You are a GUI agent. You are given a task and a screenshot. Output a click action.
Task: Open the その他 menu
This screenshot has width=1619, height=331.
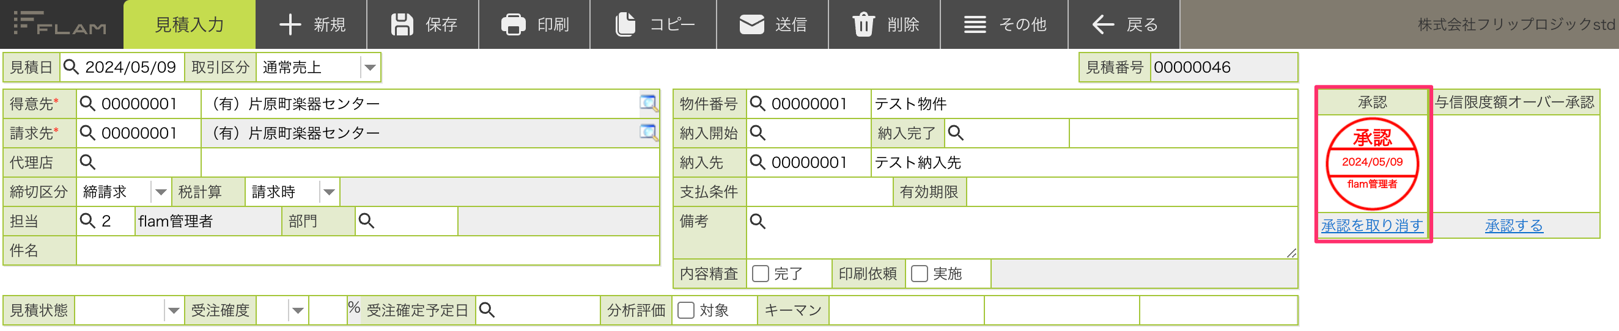[1005, 24]
